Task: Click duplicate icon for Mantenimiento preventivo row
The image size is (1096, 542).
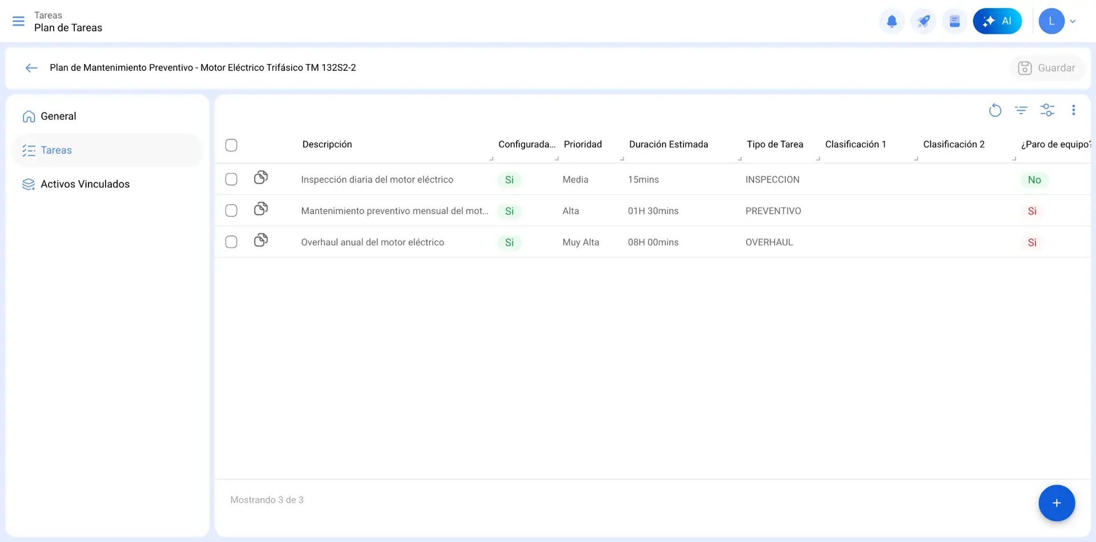Action: click(x=261, y=209)
